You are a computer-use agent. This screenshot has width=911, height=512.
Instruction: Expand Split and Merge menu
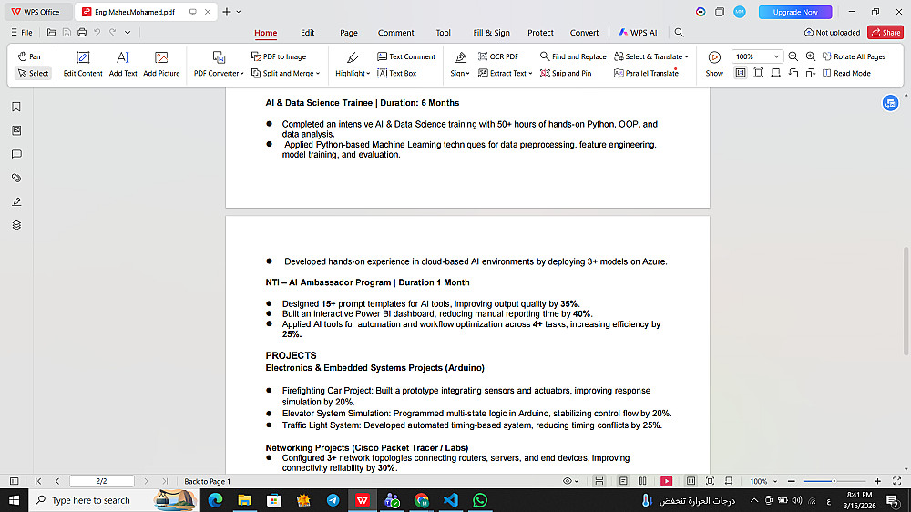(x=285, y=73)
